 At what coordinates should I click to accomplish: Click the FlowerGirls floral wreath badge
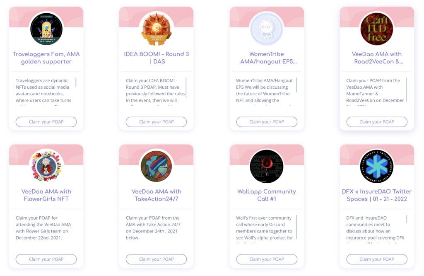[x=46, y=166]
